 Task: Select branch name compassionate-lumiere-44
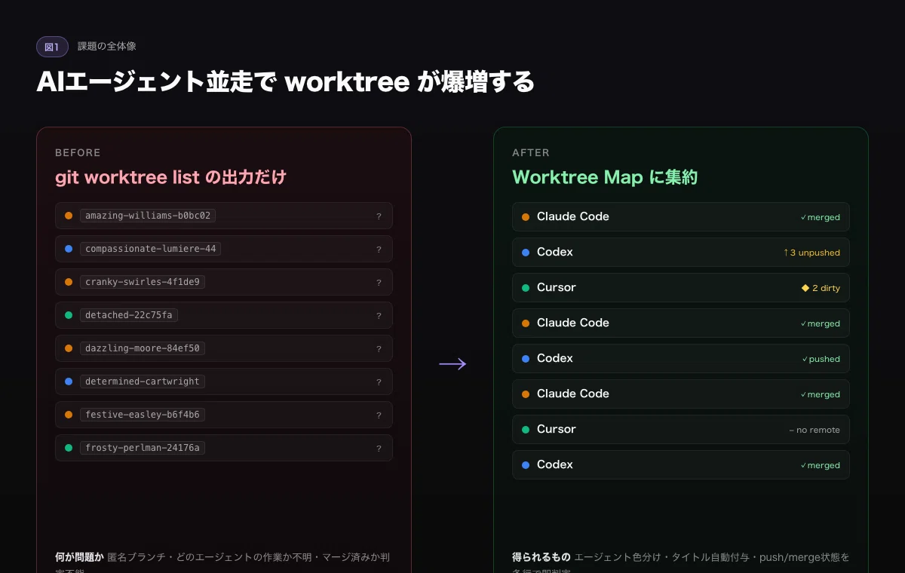pyautogui.click(x=150, y=249)
